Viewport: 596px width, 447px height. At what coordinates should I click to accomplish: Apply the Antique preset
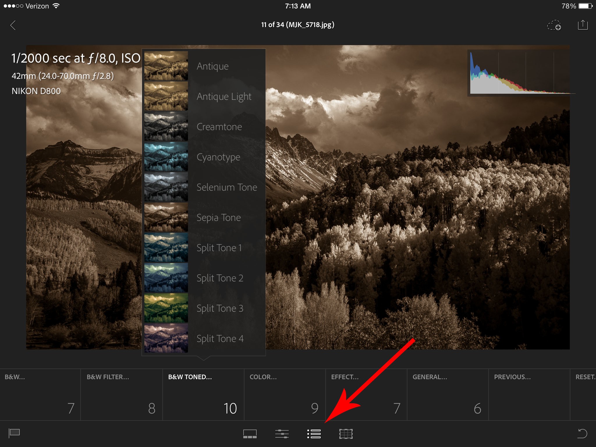tap(204, 66)
